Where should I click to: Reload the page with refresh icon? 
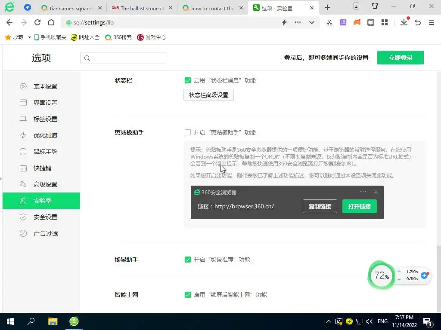(37, 22)
